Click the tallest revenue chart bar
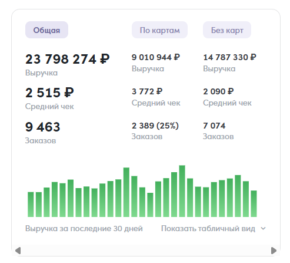290x263 pixels. coord(182,191)
